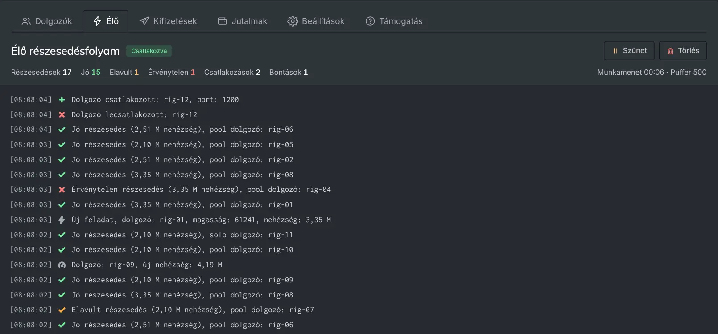
Task: Click the red X icon for rig-12 disconnected
Action: [62, 115]
